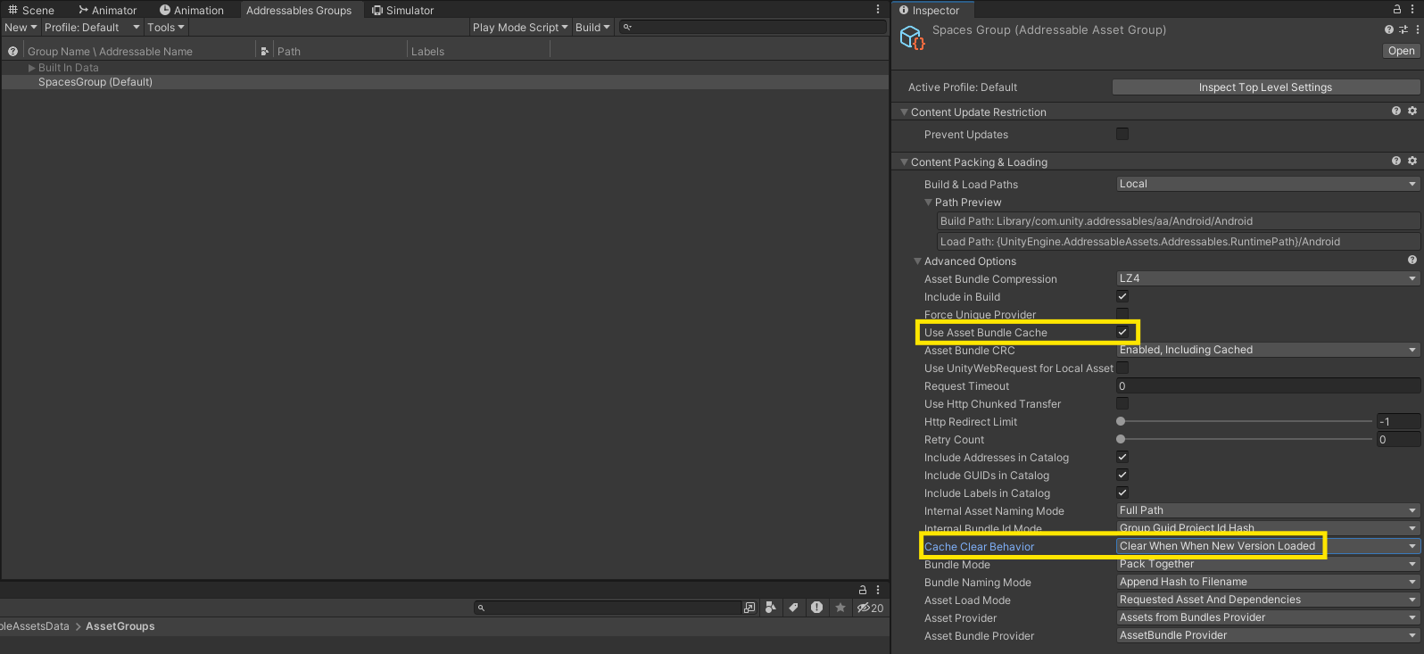Open the Play Mode Script menu
The width and height of the screenshot is (1424, 654).
(x=519, y=28)
